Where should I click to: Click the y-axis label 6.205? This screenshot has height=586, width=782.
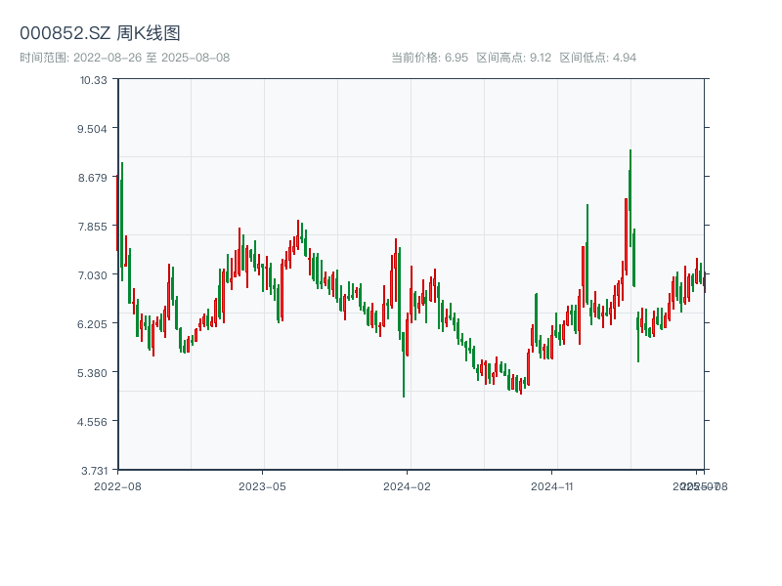tap(92, 324)
